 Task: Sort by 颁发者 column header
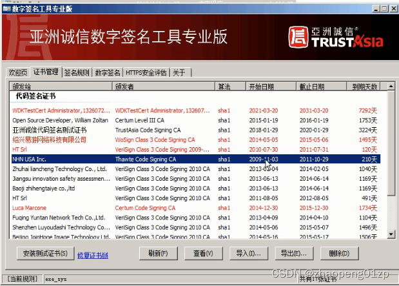[164, 87]
